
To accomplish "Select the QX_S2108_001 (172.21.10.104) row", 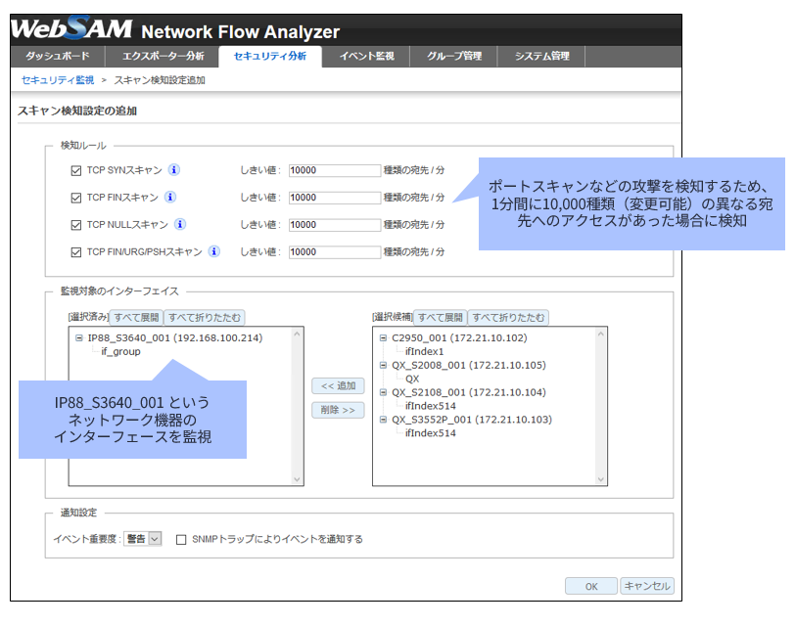I will point(468,392).
